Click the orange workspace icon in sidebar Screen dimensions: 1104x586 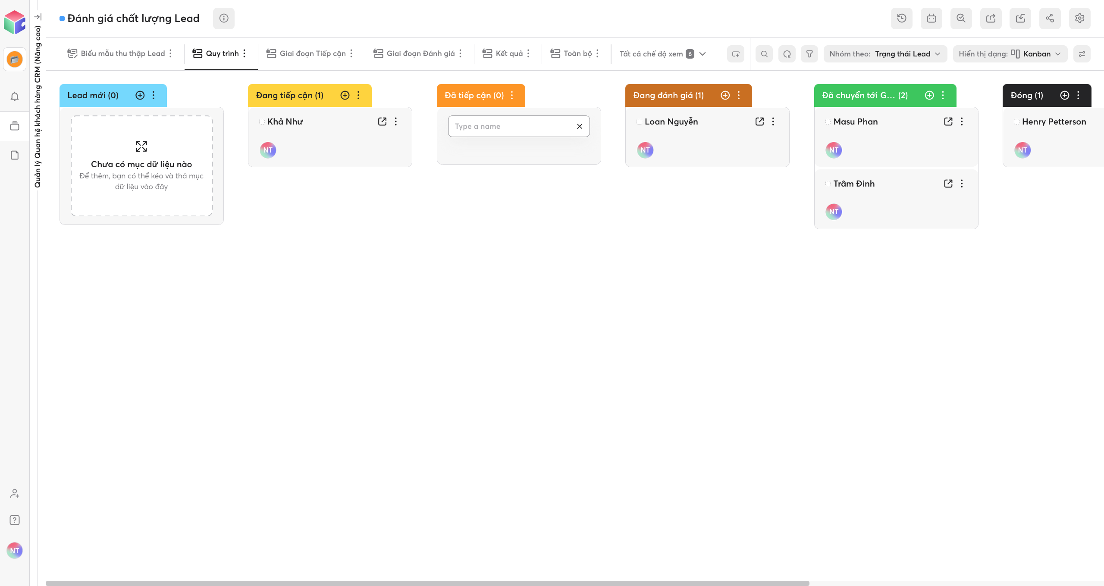pos(15,59)
